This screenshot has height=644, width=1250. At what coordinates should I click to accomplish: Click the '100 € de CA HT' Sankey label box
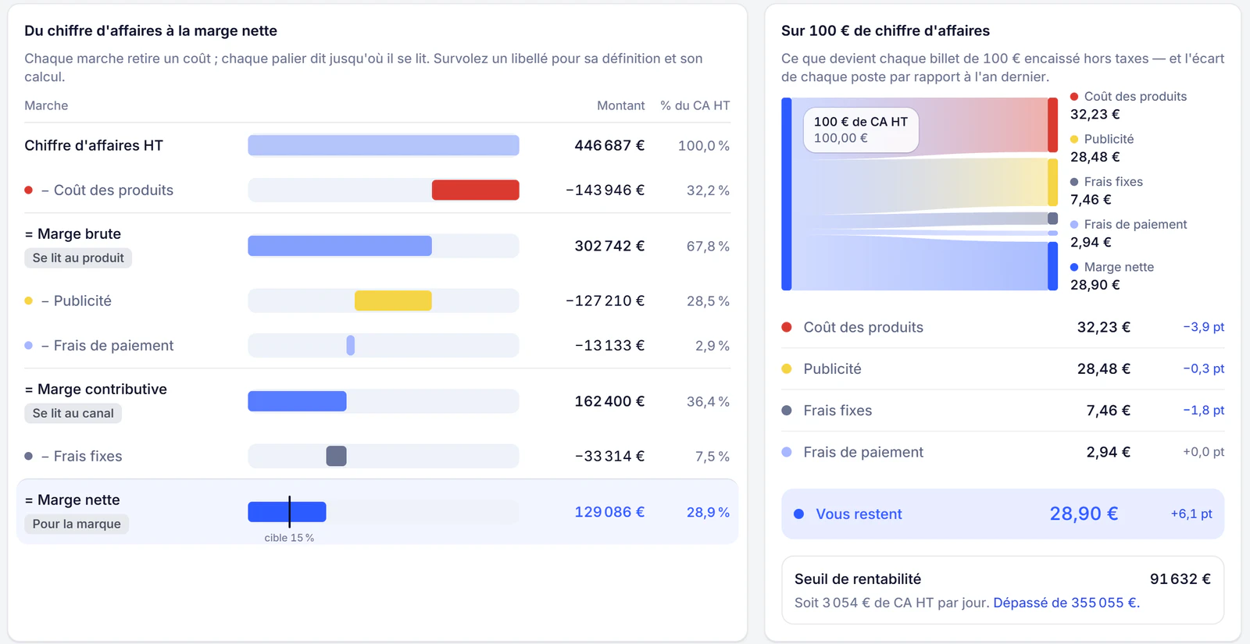pyautogui.click(x=861, y=130)
